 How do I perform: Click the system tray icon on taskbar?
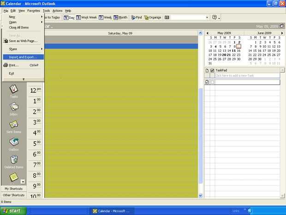[250, 211]
